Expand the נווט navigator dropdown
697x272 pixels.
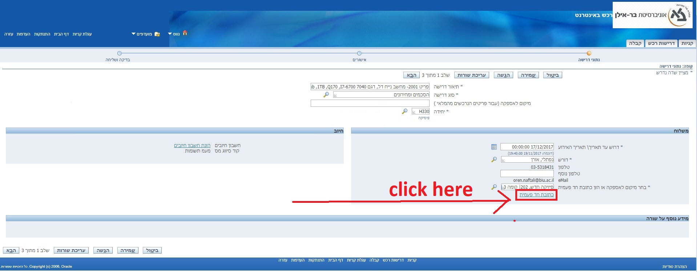click(170, 34)
